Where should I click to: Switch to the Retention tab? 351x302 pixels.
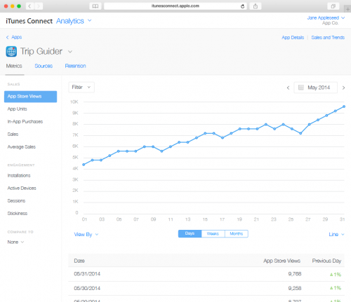tap(75, 66)
